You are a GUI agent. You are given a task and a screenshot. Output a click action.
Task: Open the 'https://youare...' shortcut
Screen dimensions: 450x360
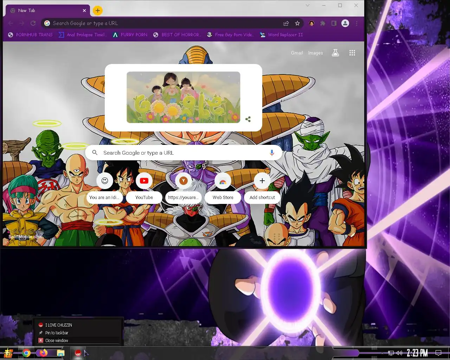pos(183,188)
